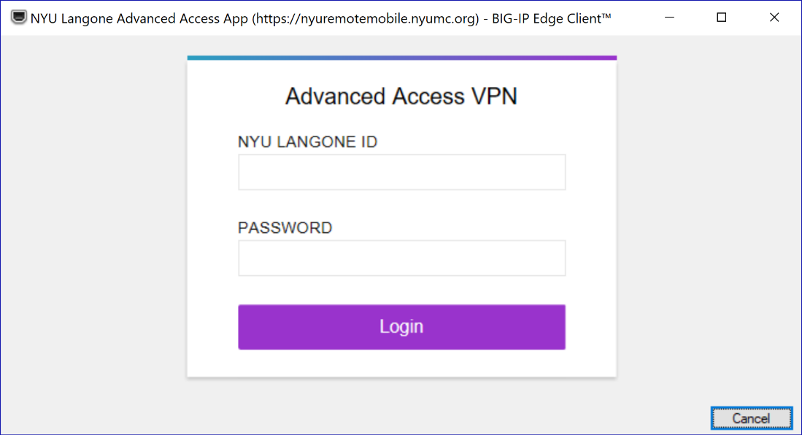Click the gradient bar above the login card
The height and width of the screenshot is (435, 802).
pyautogui.click(x=401, y=56)
